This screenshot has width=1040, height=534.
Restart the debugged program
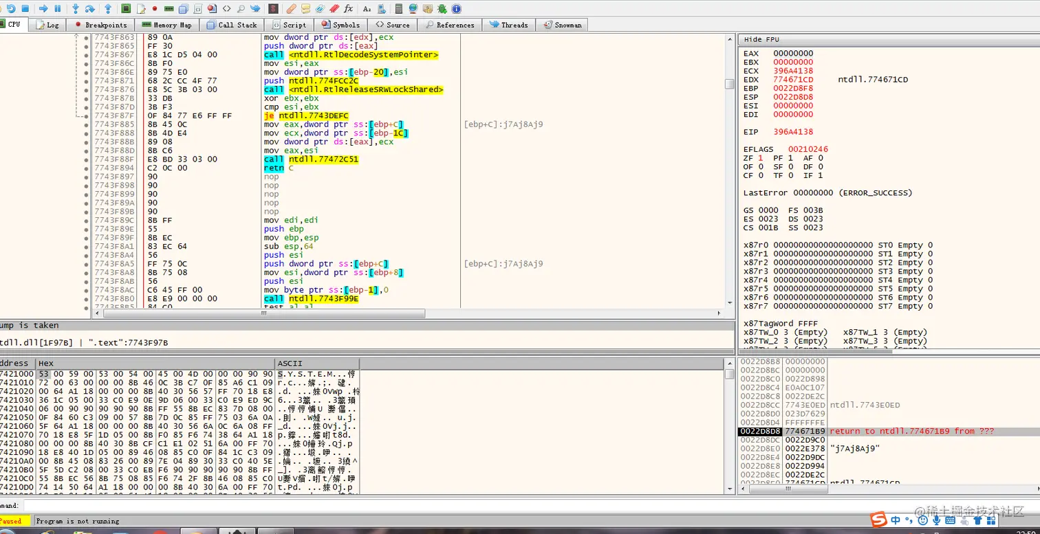pyautogui.click(x=11, y=8)
